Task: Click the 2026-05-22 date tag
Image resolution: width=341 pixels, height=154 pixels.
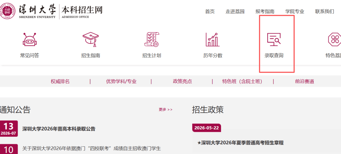Action: (206, 128)
